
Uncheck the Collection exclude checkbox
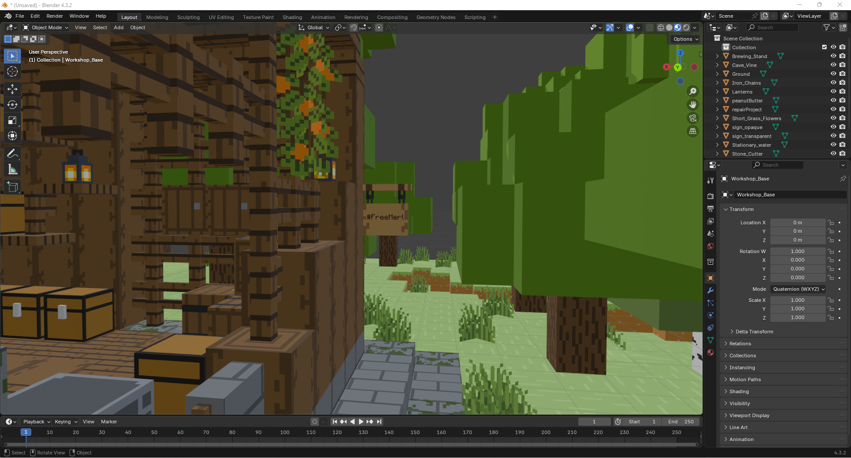(x=824, y=47)
